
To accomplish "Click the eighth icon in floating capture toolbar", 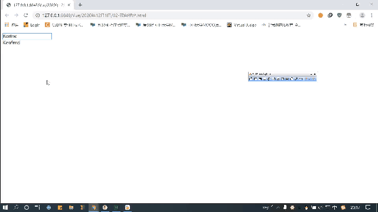I will coord(282,79).
